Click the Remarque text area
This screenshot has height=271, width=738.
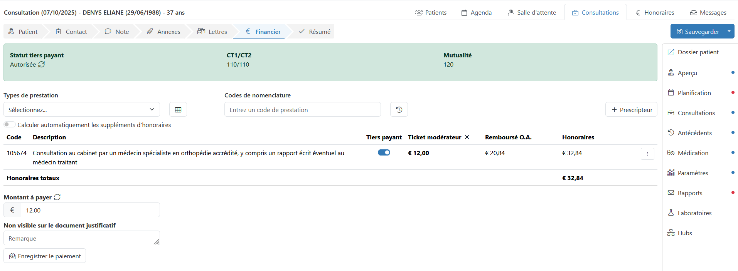point(82,238)
